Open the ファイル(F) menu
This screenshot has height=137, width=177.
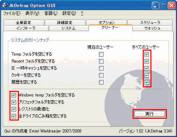tap(12, 13)
